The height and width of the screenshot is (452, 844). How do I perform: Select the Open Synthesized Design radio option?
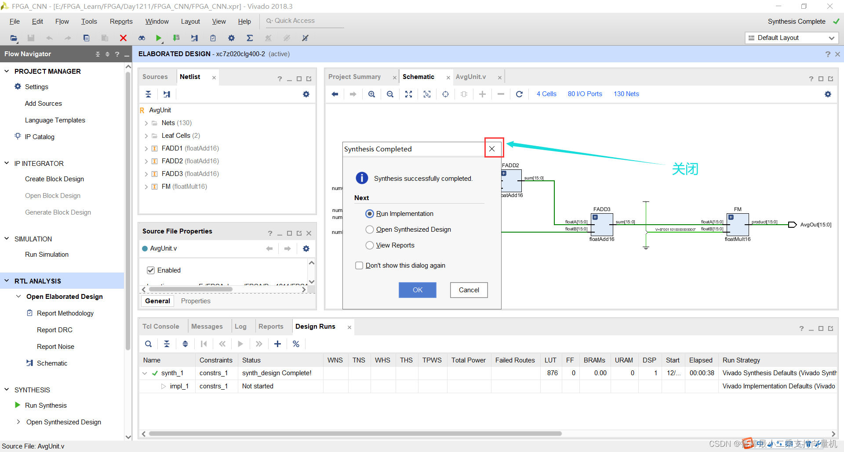[370, 230]
